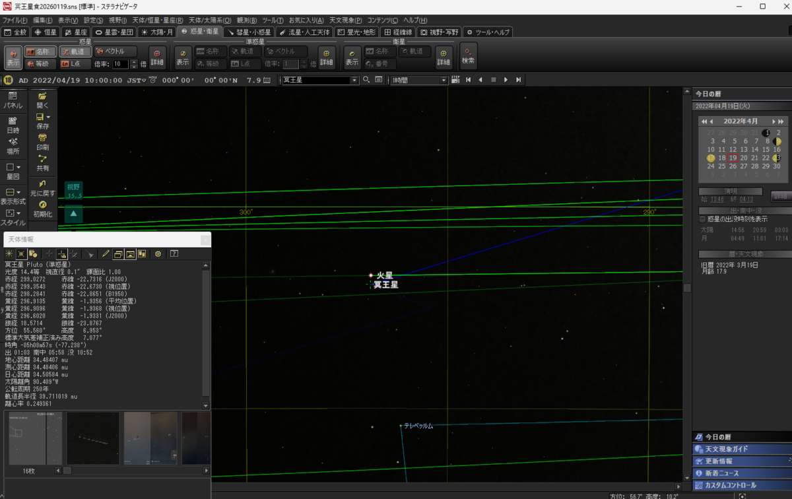This screenshot has height=499, width=792.
Task: Select day 20 in April calendar
Action: (744, 158)
